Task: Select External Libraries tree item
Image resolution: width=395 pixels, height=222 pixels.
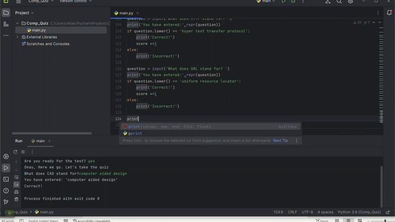Action: pos(41,37)
